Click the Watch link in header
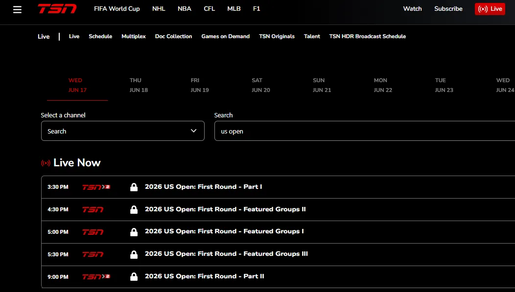 coord(413,9)
